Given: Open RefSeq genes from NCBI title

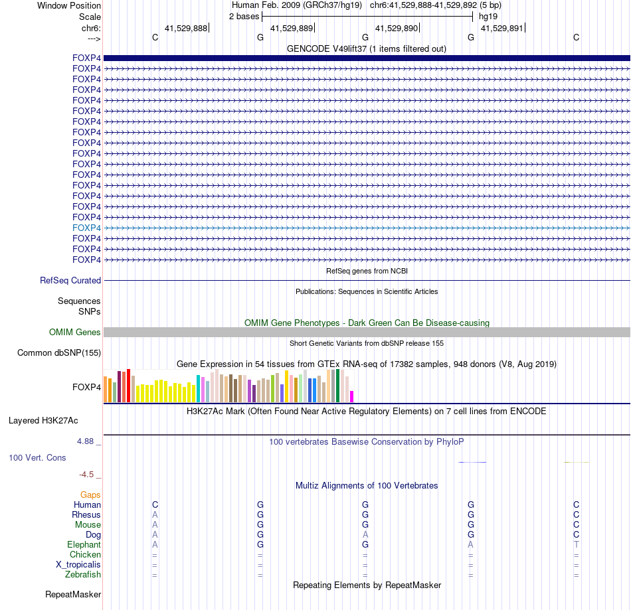Looking at the screenshot, I should (367, 271).
